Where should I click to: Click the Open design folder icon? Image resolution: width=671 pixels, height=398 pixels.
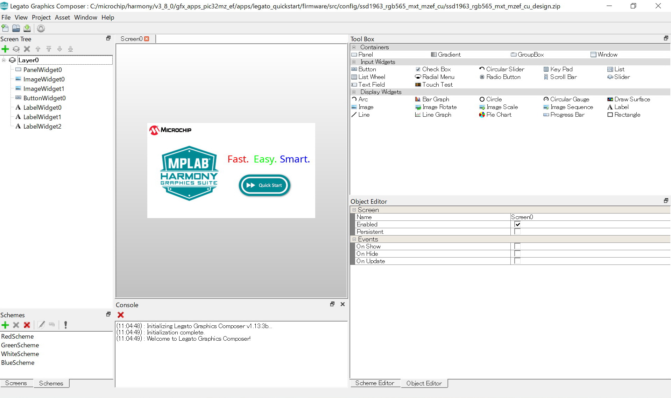(16, 28)
